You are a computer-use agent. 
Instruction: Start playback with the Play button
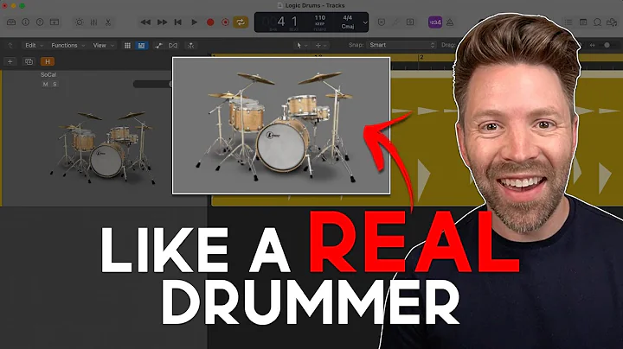pos(195,22)
